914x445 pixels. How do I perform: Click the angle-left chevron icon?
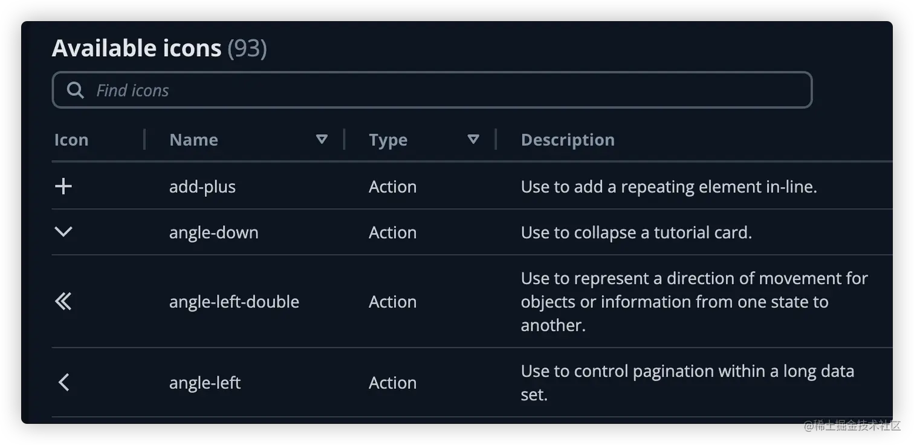(x=63, y=382)
